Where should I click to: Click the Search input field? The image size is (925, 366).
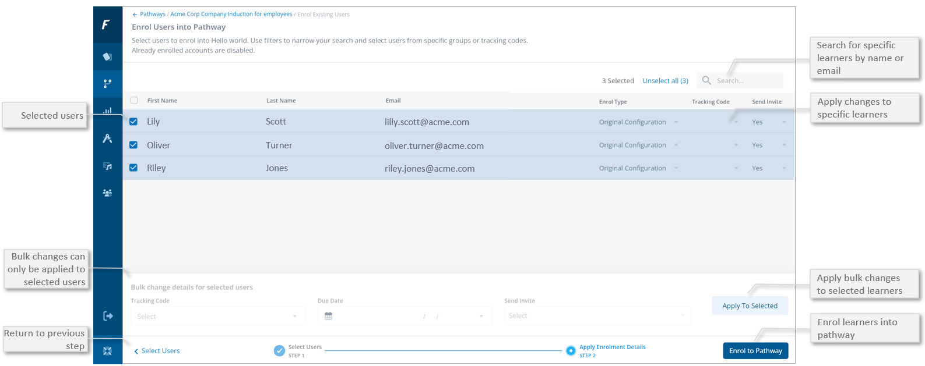coord(747,81)
